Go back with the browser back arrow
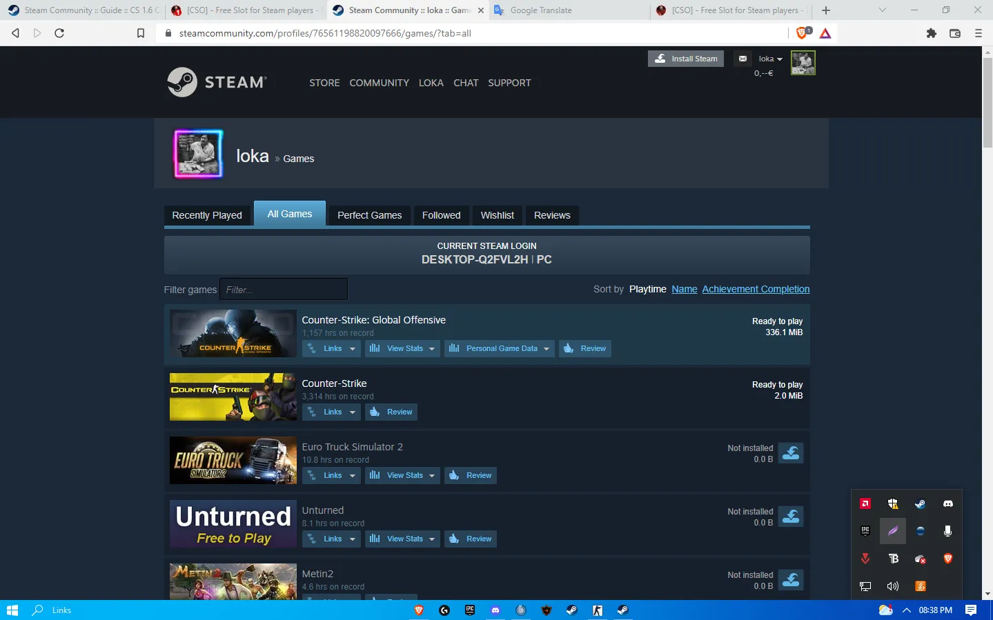993x620 pixels. click(x=16, y=33)
